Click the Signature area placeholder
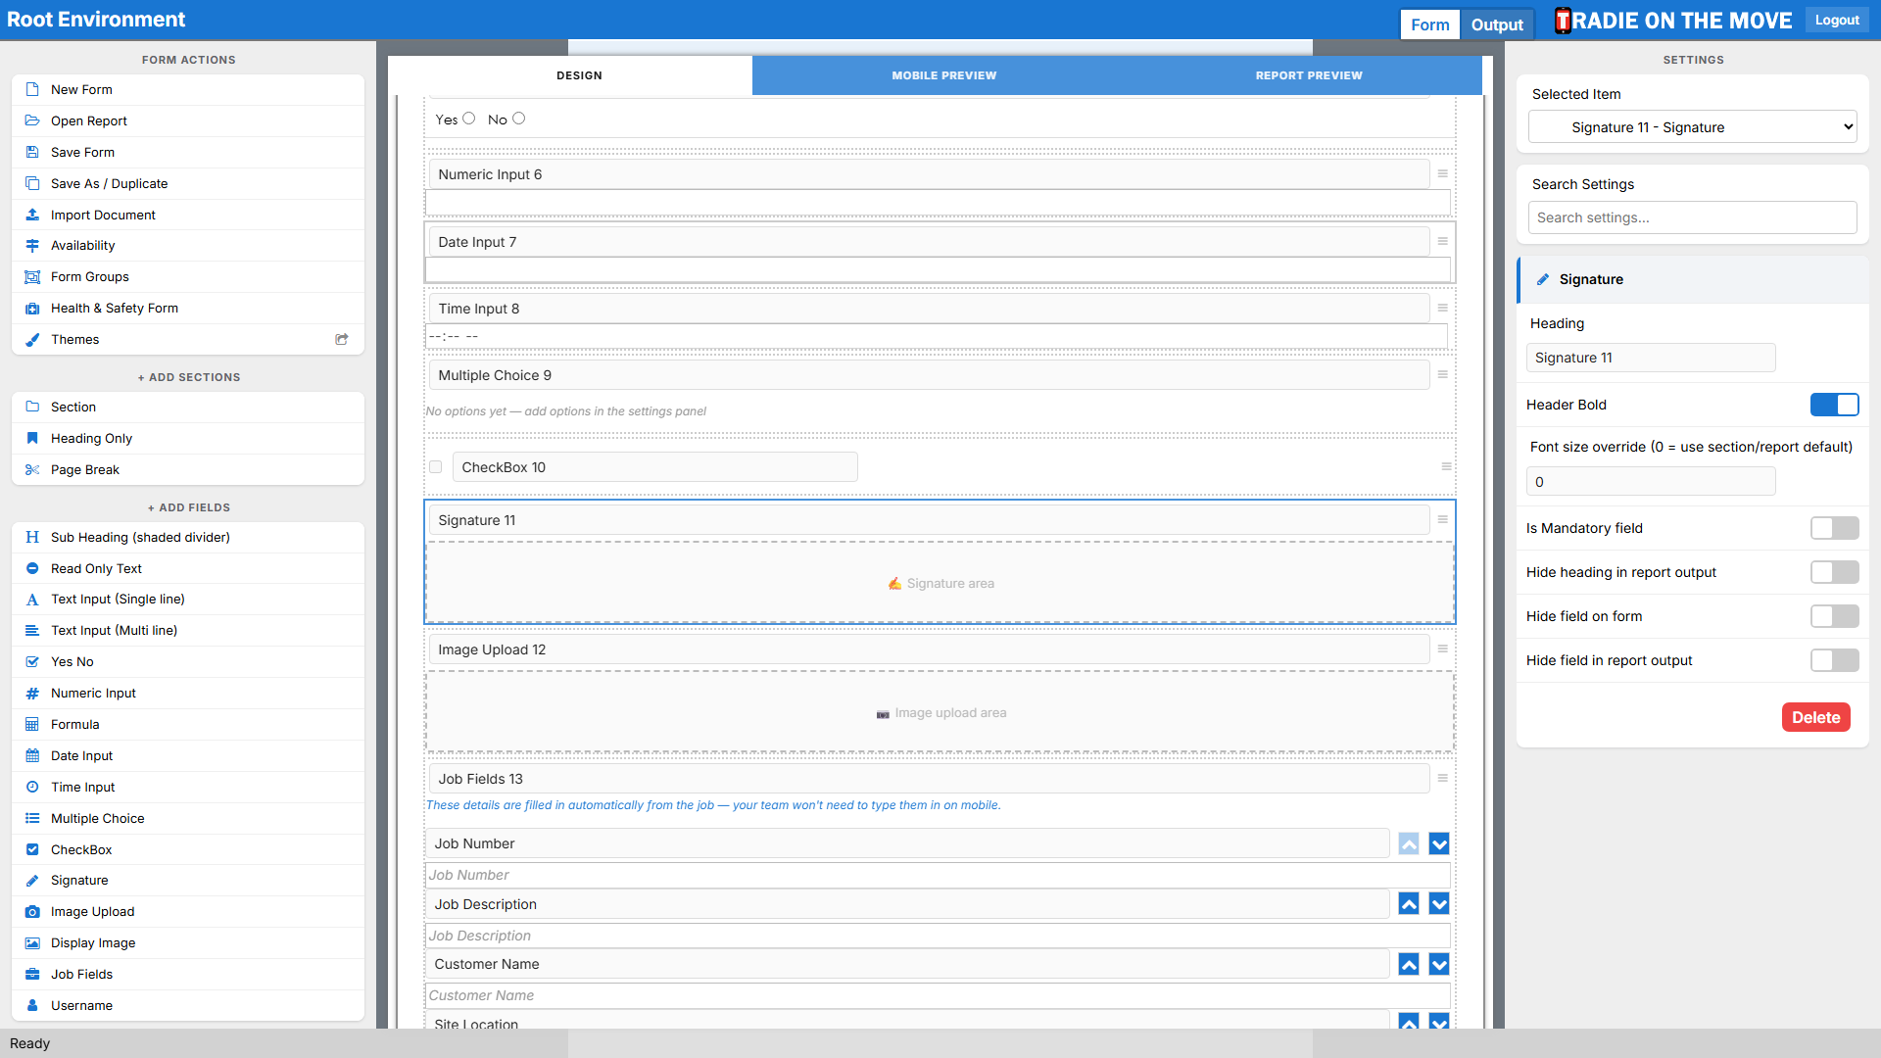 (x=940, y=583)
